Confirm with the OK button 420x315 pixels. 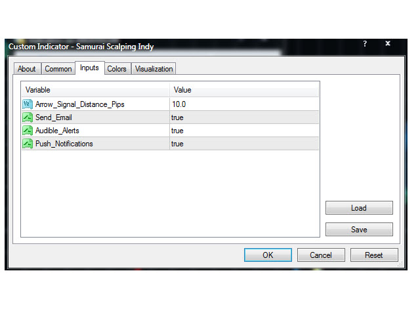coord(268,255)
